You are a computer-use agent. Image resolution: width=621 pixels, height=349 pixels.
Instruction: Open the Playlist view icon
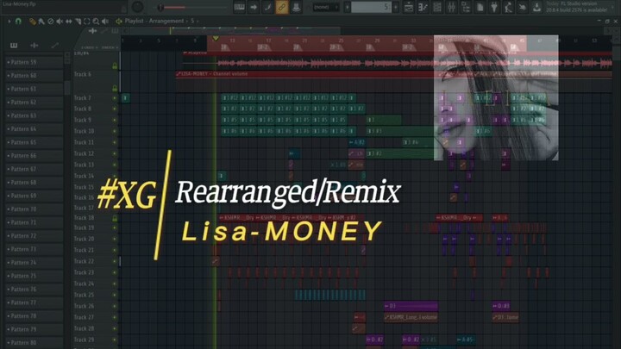(x=409, y=7)
